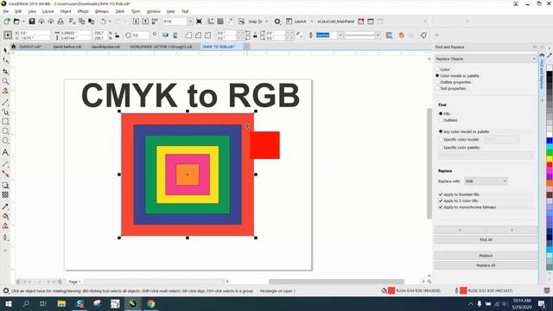Viewport: 553px width, 311px height.
Task: Switch to david harbor.cdr tab
Action: pos(67,47)
